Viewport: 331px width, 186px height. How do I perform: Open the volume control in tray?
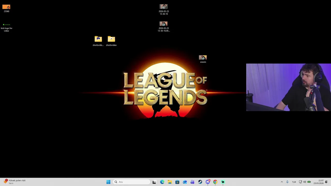coord(305,182)
